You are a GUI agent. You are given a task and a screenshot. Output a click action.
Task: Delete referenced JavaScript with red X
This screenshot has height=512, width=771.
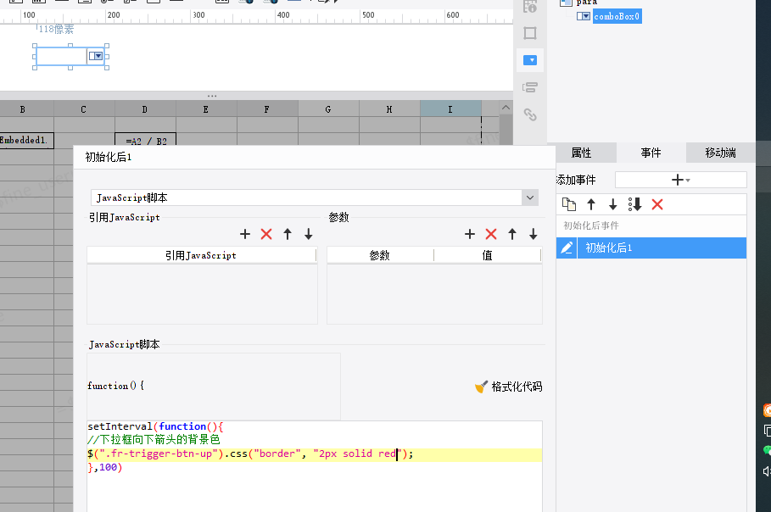pos(266,234)
